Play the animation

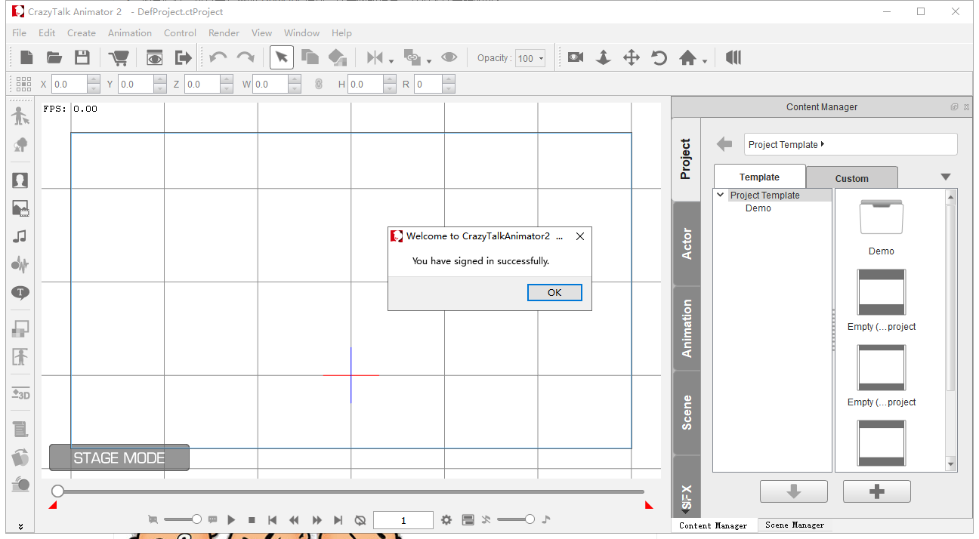point(232,520)
